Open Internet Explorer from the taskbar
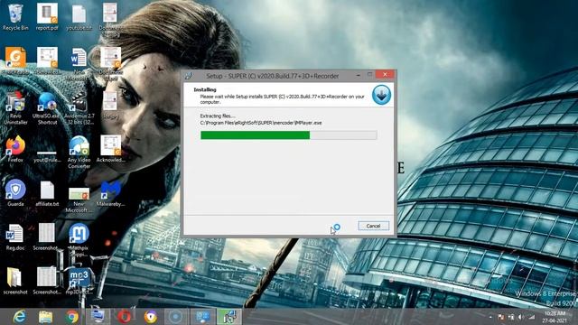 [19, 317]
